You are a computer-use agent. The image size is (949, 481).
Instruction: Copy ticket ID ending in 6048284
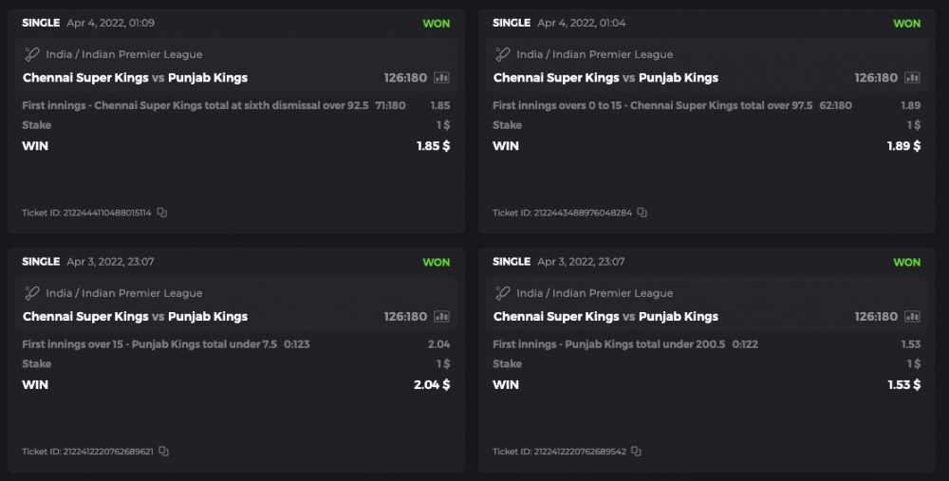(x=642, y=213)
